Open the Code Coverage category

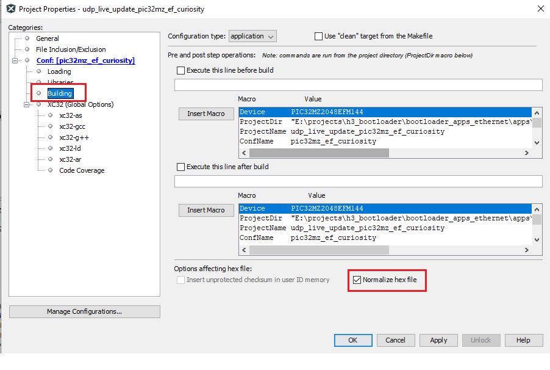point(82,170)
